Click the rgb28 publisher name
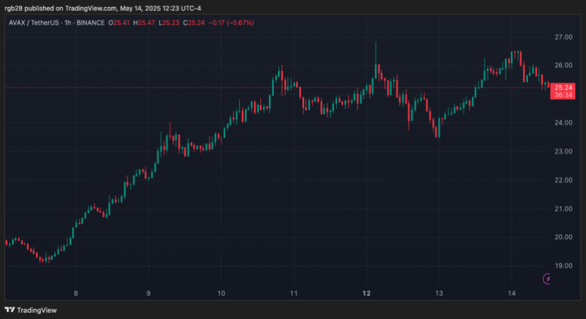 coord(14,8)
